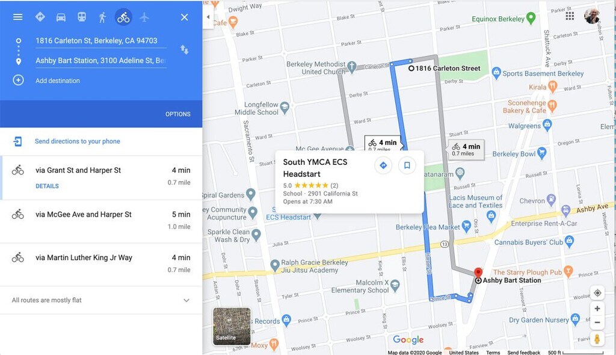Zoom in on the map

[x=597, y=309]
